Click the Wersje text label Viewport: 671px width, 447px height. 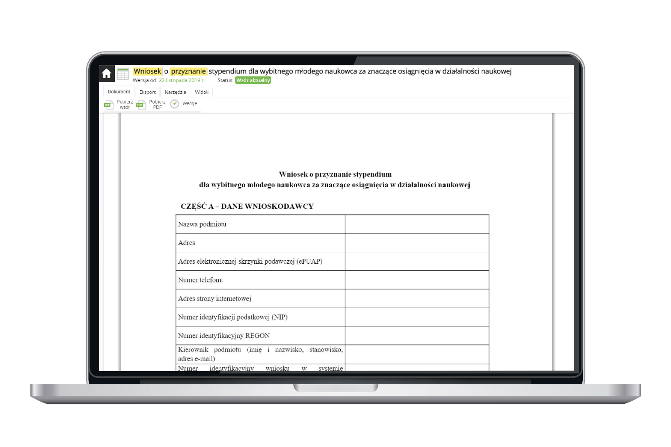coord(190,104)
